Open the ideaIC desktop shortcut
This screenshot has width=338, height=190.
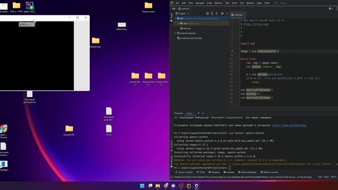30,7
